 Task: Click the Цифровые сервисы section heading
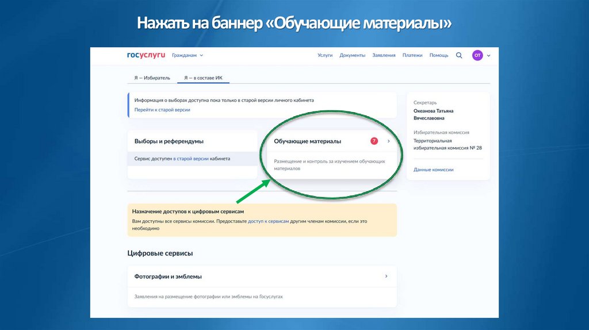[160, 253]
